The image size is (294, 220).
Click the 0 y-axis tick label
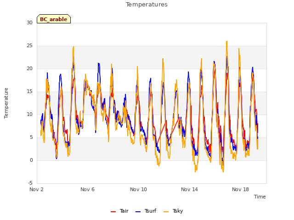click(31, 160)
